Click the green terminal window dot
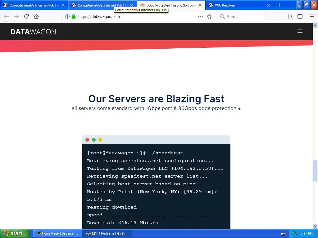 pyautogui.click(x=94, y=140)
